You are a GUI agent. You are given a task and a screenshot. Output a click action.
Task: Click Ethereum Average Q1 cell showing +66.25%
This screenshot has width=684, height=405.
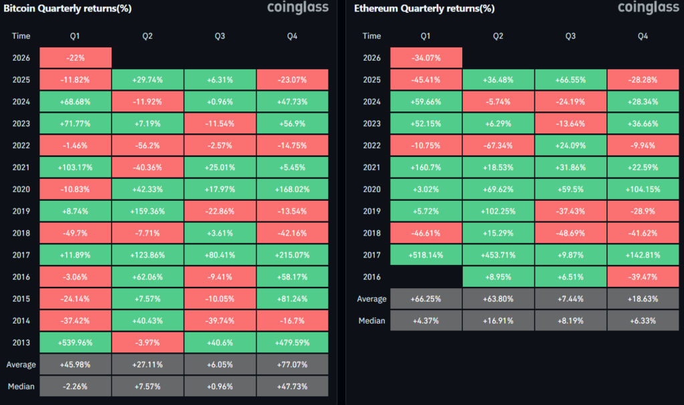426,298
